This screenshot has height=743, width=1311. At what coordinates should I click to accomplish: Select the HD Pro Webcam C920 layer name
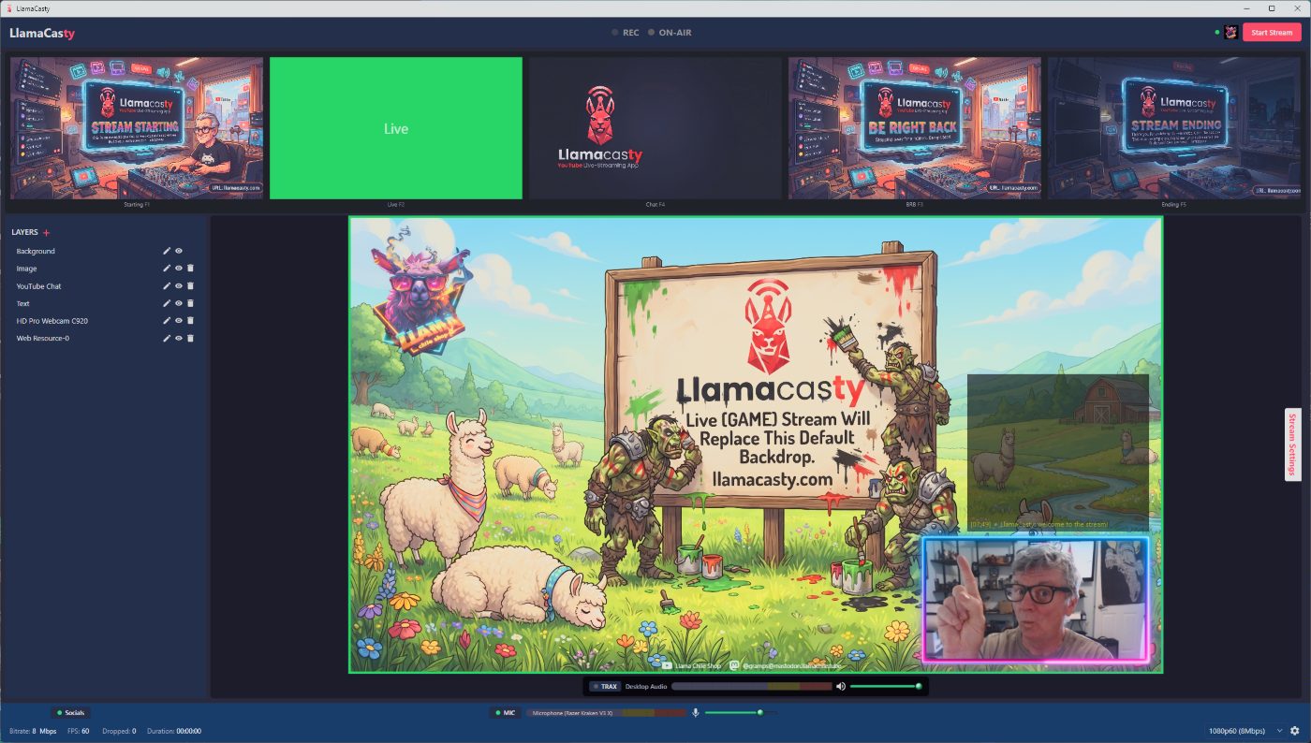[52, 321]
